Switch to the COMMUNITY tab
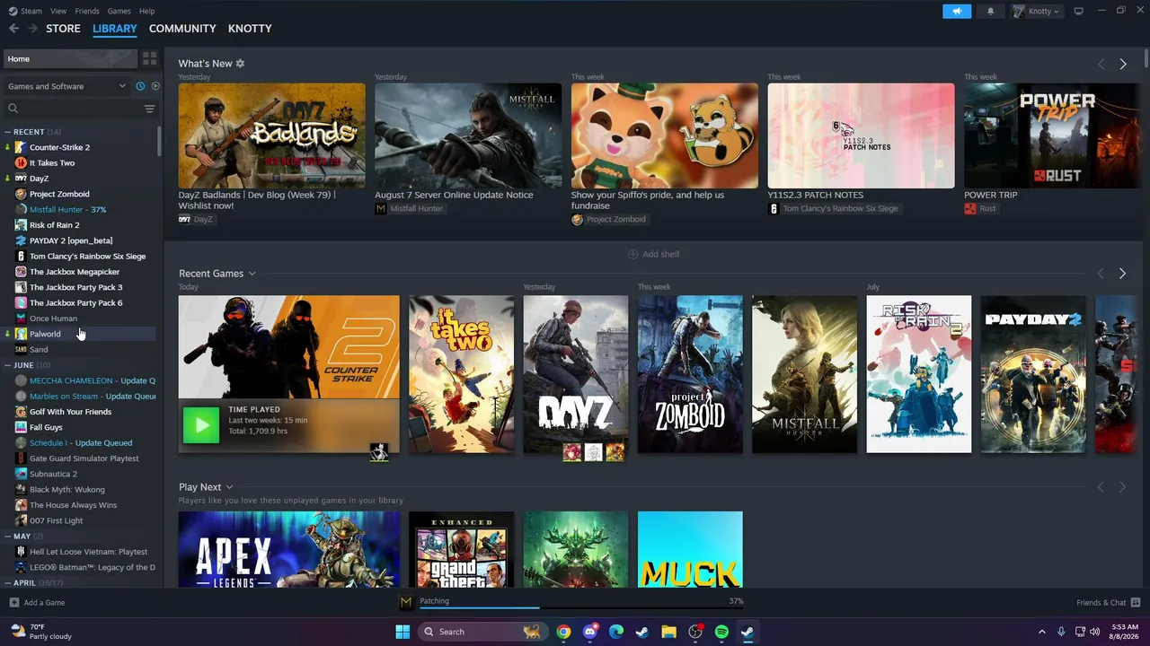The image size is (1150, 646). [182, 29]
